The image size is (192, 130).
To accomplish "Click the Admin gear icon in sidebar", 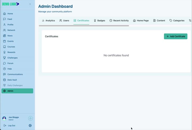I will coord(5,91).
